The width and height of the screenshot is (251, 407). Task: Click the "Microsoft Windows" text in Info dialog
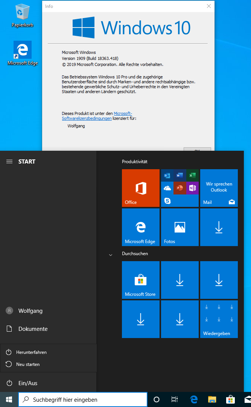(x=79, y=52)
